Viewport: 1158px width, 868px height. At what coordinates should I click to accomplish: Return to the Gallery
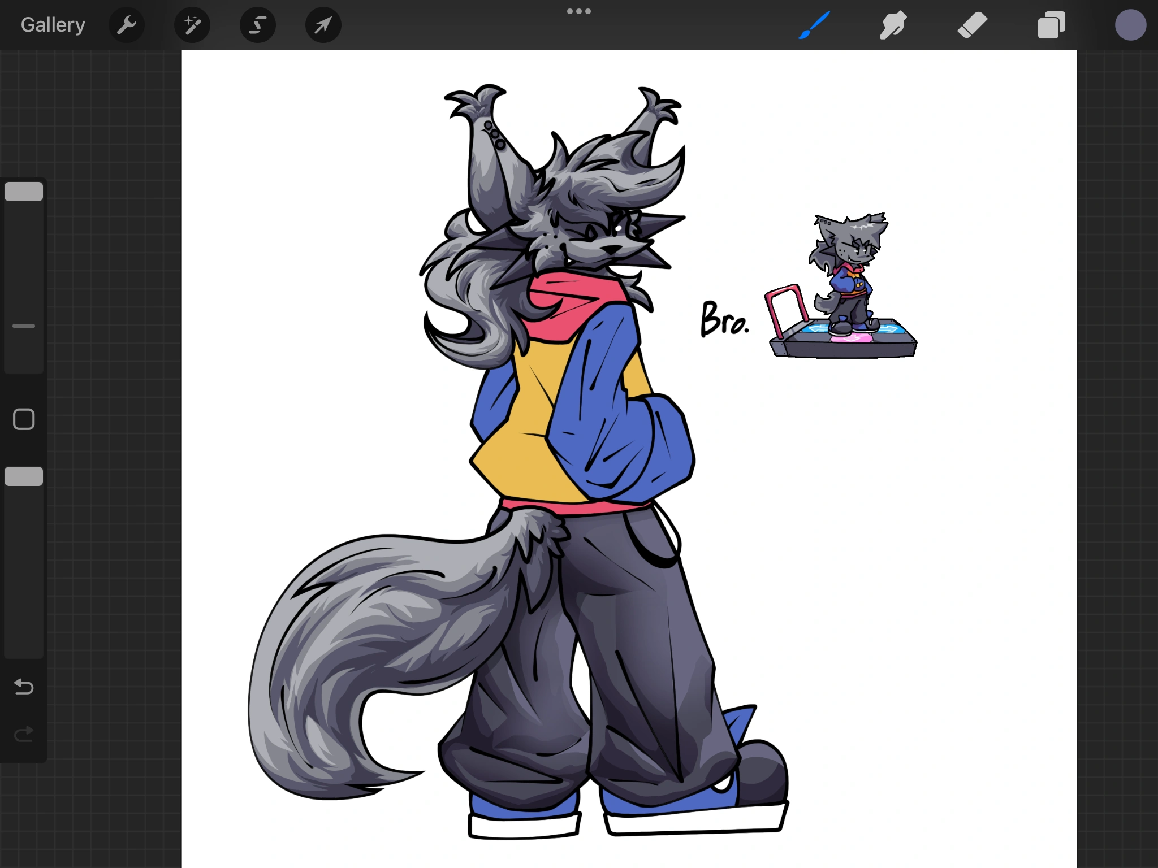(x=53, y=24)
